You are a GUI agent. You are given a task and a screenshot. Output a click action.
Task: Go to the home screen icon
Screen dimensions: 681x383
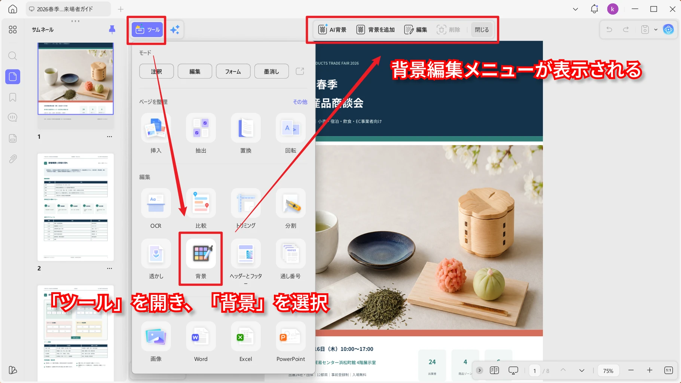[x=13, y=9]
